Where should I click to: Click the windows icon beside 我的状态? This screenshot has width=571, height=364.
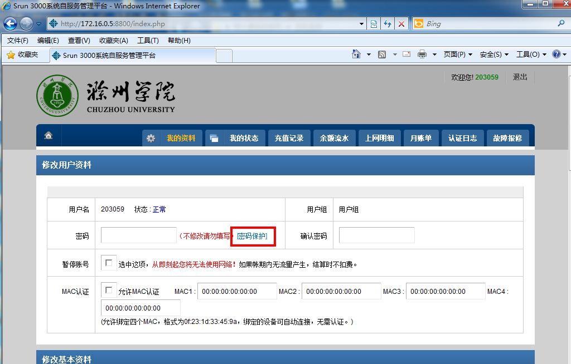tap(214, 138)
